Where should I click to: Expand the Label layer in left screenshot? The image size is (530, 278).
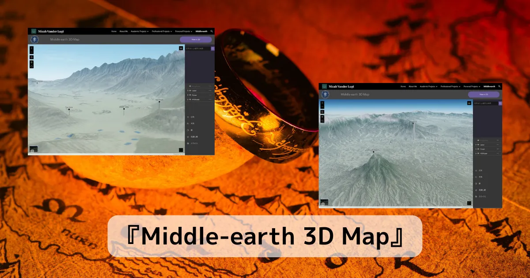[188, 90]
